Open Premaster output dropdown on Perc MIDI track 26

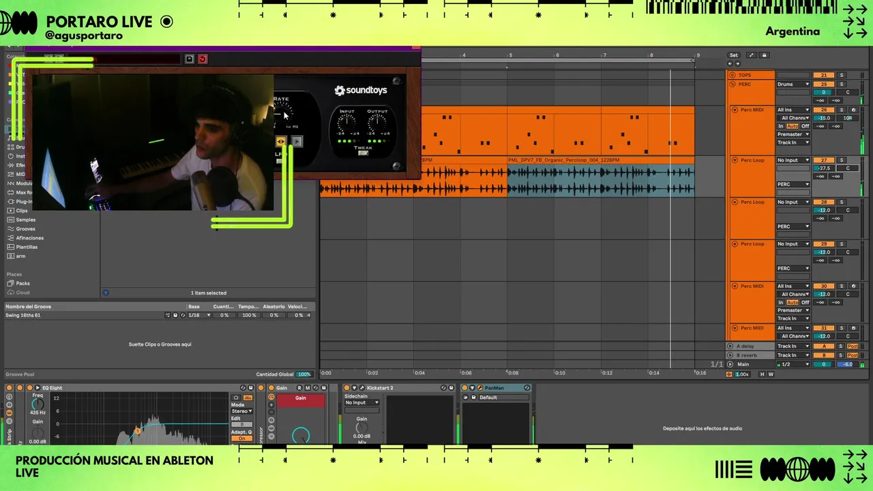point(793,134)
